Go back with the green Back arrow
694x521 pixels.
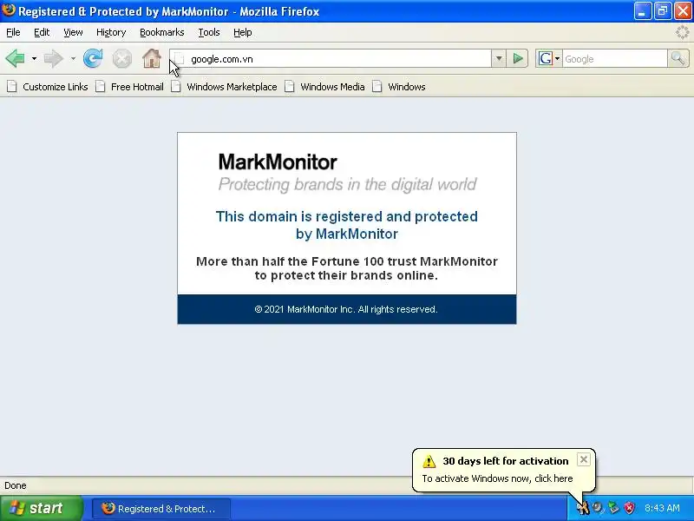pyautogui.click(x=15, y=58)
